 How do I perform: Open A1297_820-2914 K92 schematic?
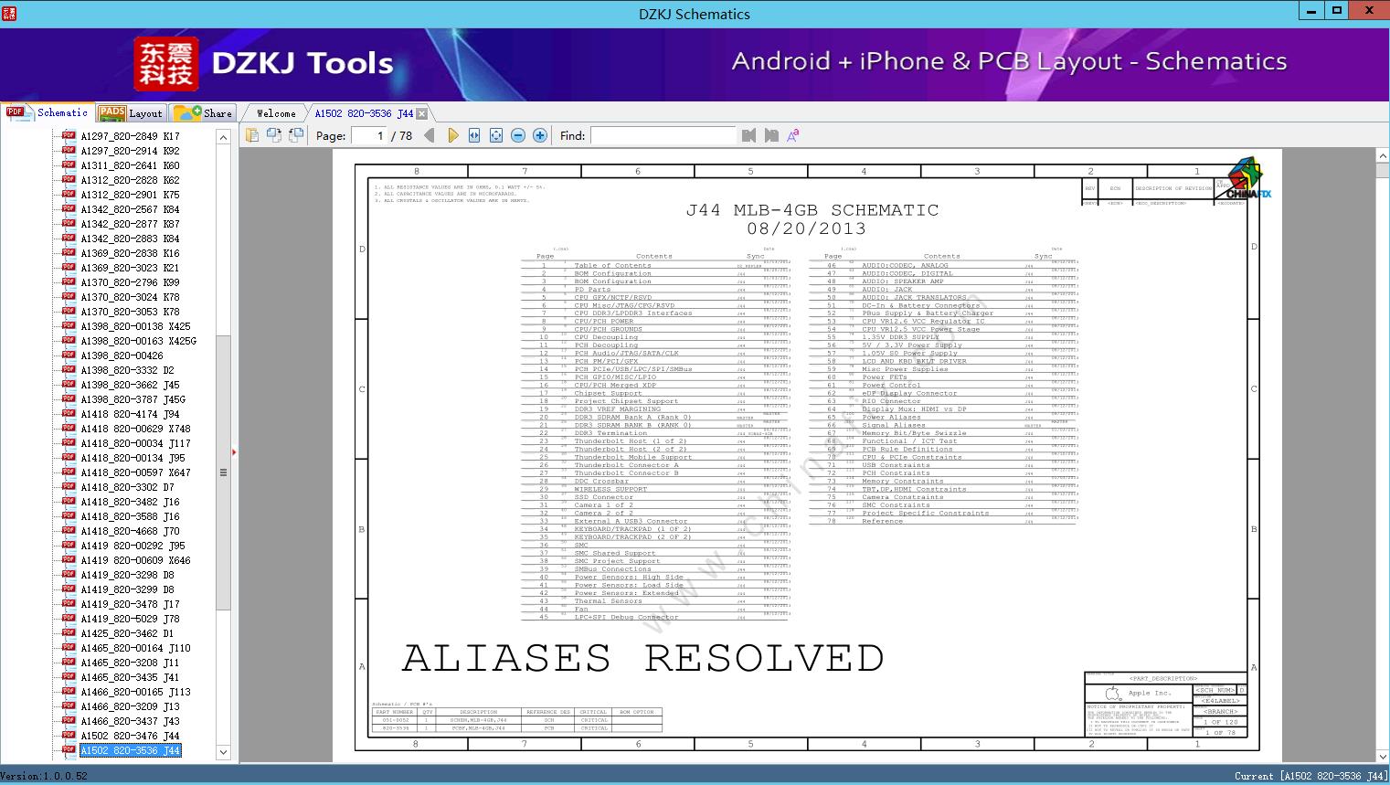(x=130, y=151)
